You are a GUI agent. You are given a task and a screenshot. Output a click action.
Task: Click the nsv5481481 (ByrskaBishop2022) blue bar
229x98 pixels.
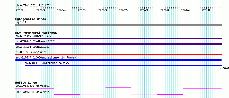pyautogui.click(x=123, y=65)
